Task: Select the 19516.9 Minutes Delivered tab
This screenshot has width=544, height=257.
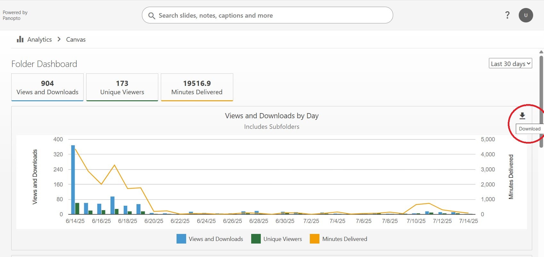Action: coord(197,87)
